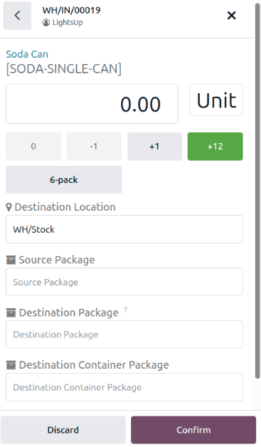Image resolution: width=261 pixels, height=447 pixels.
Task: Click the LightsUp partner name
Action: click(68, 23)
